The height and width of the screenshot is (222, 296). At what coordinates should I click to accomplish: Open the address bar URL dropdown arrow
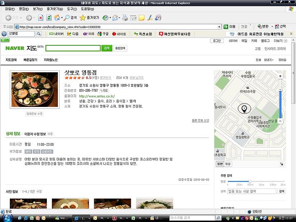point(219,27)
